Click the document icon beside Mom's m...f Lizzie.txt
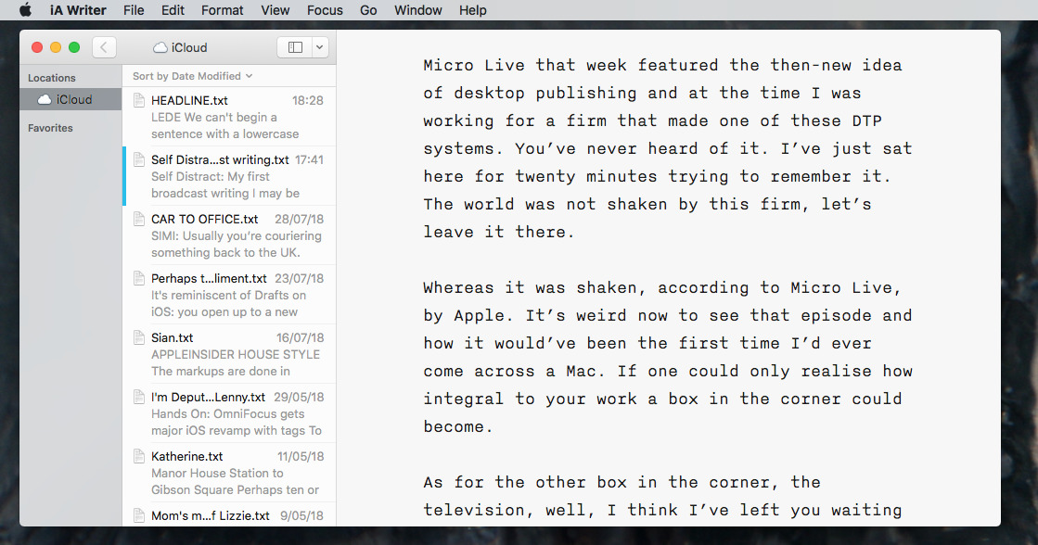 [x=139, y=515]
